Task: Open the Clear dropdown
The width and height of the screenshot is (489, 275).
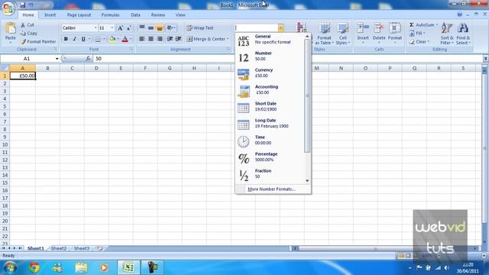Action: point(419,41)
